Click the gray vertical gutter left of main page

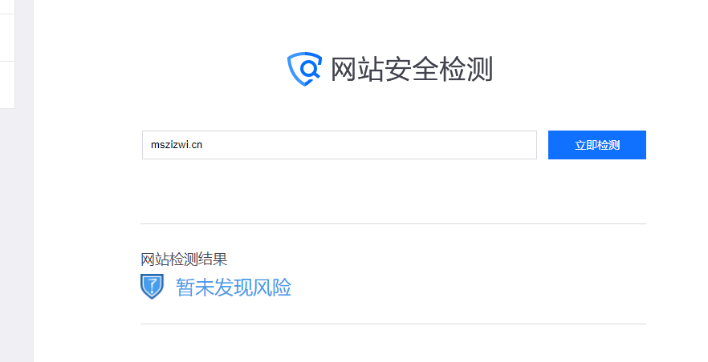point(24,180)
